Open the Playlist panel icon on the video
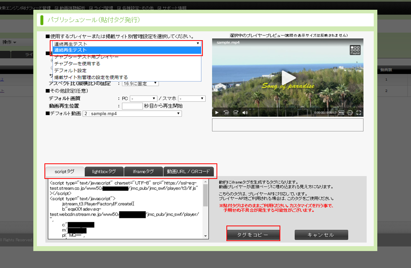 click(355, 50)
